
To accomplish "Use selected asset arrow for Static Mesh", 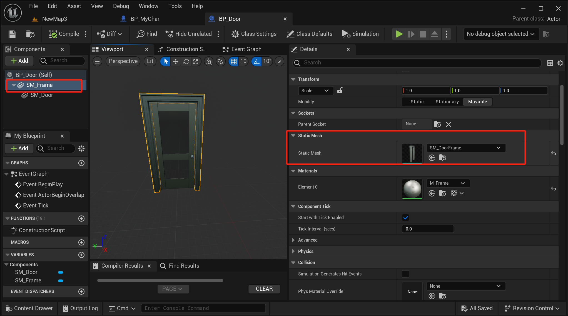I will (x=432, y=158).
